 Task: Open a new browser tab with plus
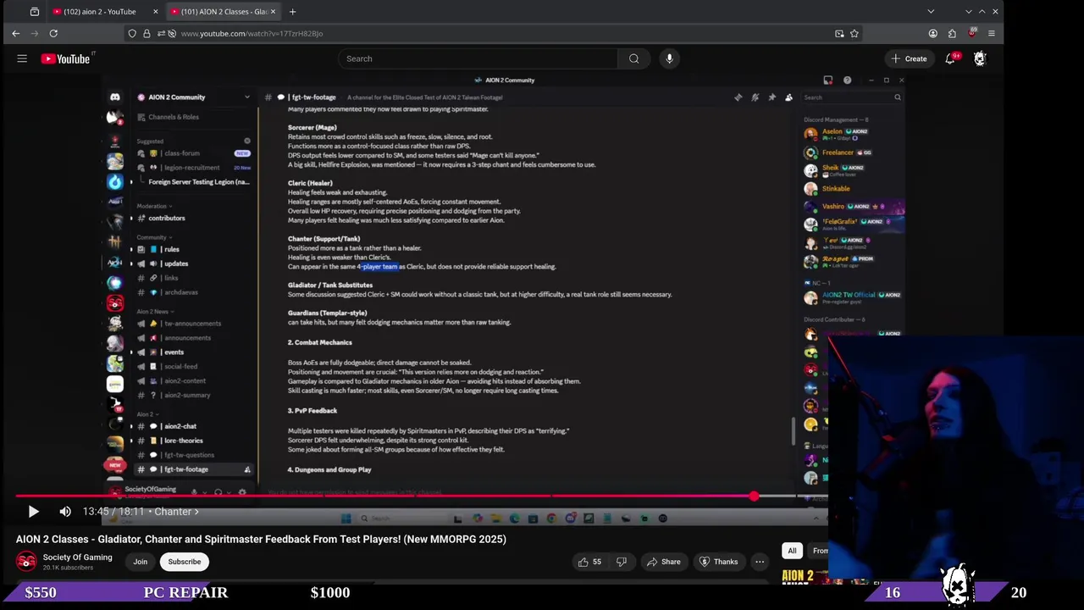point(292,12)
